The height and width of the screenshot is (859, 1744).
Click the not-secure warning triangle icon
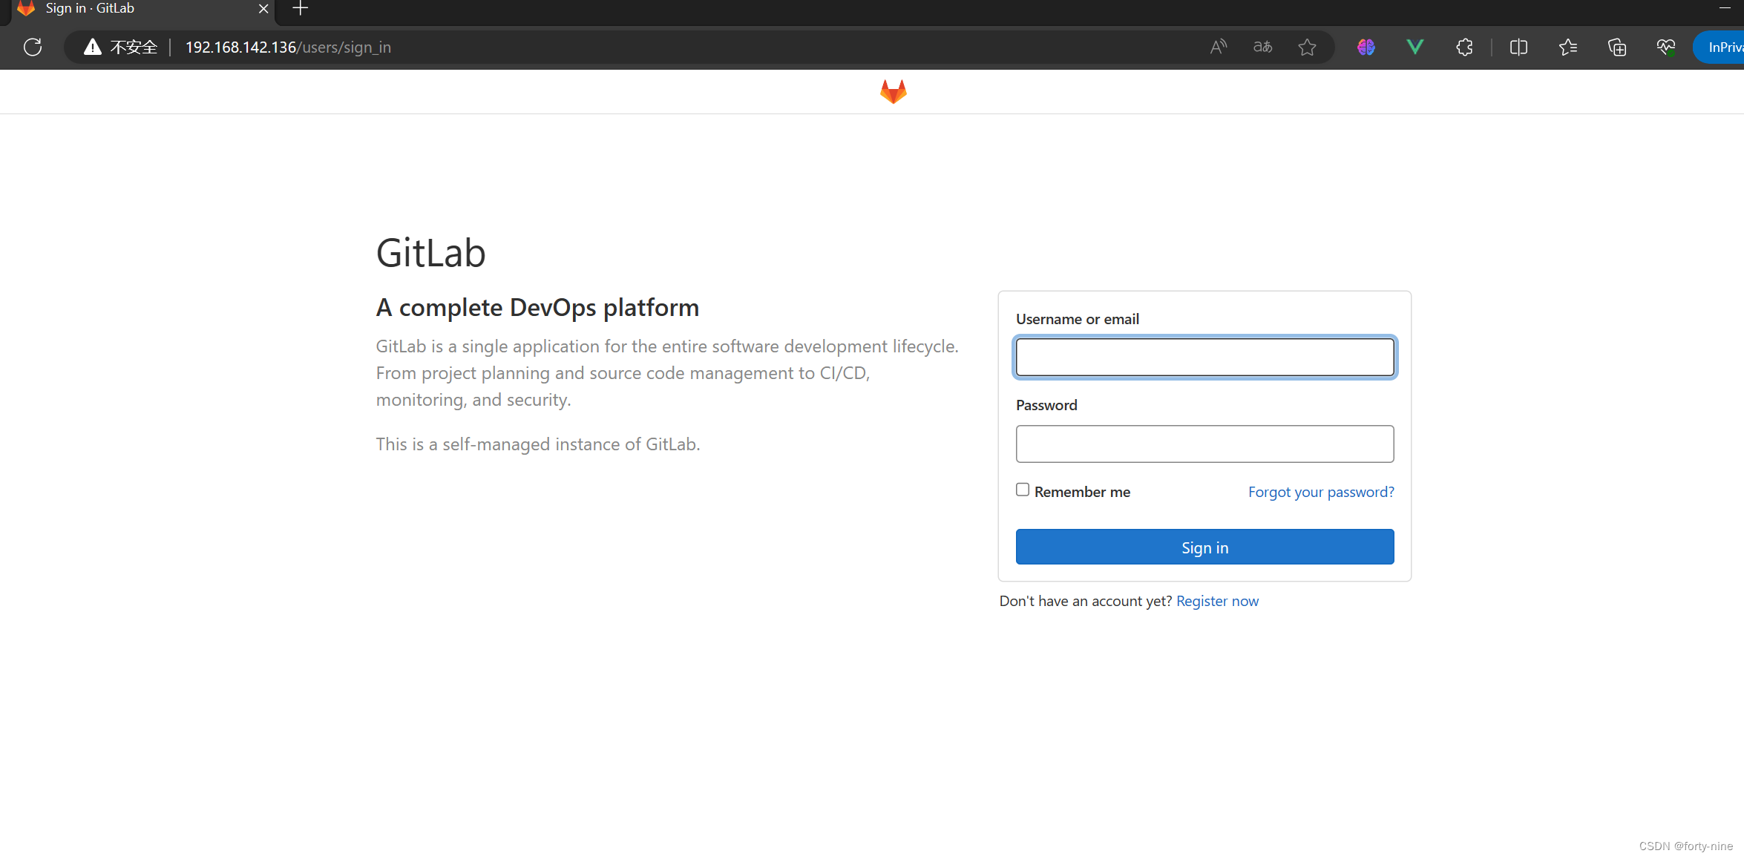[92, 47]
